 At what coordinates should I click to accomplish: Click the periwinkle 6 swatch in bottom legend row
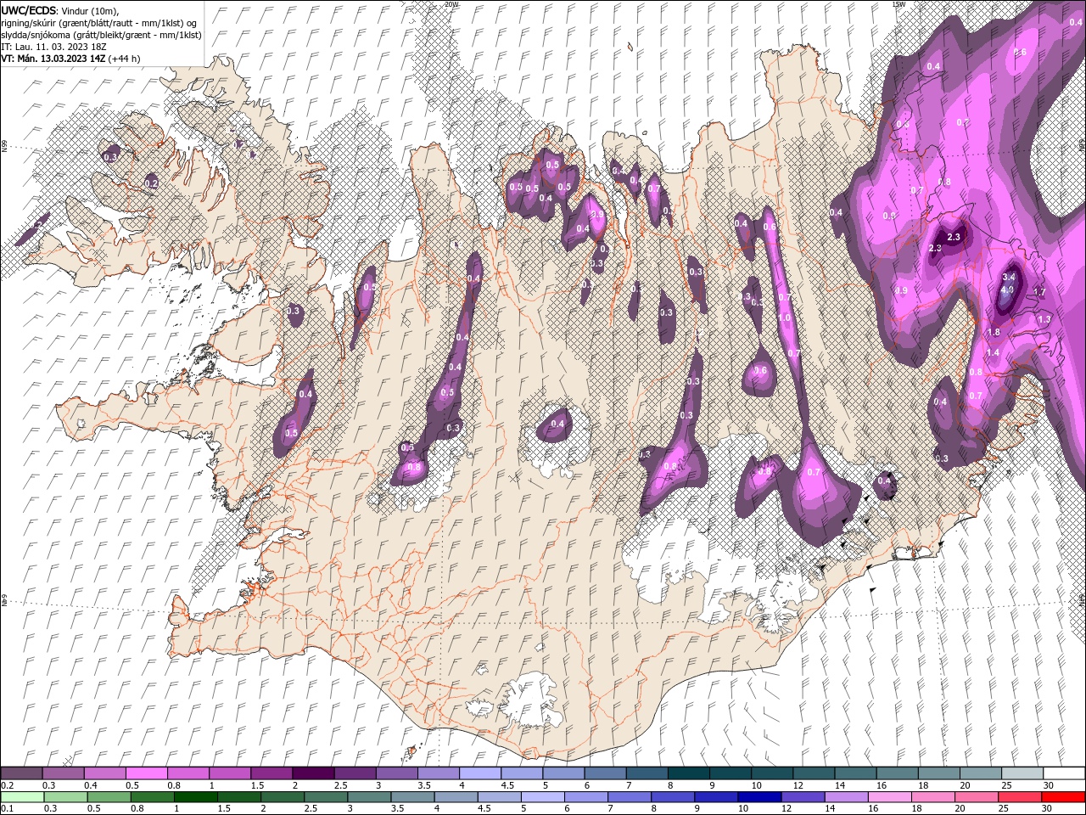click(x=585, y=796)
